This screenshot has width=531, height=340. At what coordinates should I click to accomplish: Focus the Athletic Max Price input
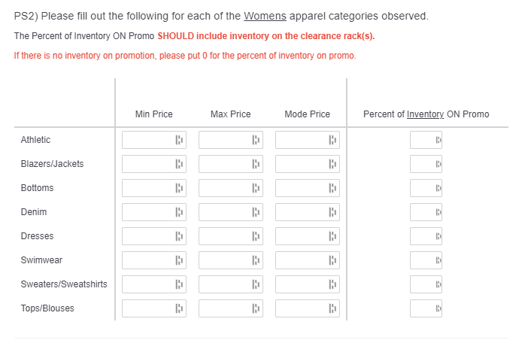223,140
